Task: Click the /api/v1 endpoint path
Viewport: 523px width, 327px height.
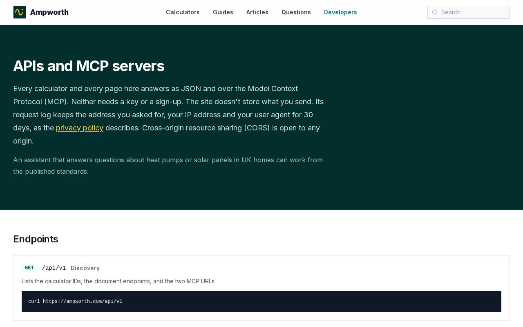Action: pos(54,268)
